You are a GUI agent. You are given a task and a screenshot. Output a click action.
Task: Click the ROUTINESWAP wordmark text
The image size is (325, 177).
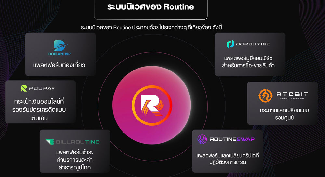click(232, 139)
